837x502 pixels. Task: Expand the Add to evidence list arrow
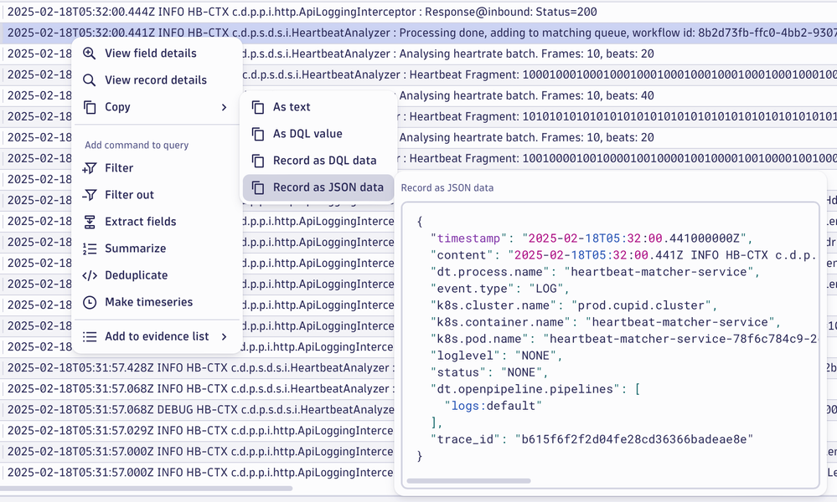pos(224,336)
